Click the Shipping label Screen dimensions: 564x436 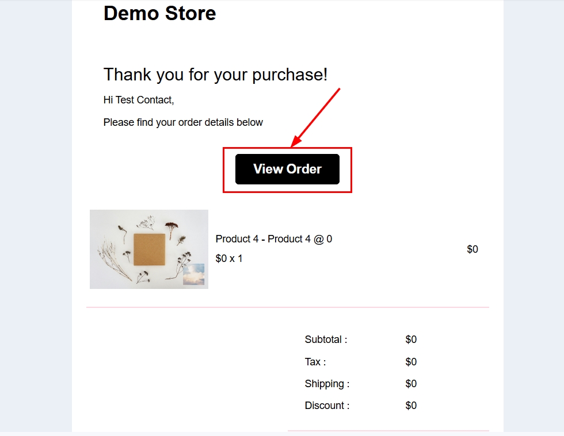[327, 384]
